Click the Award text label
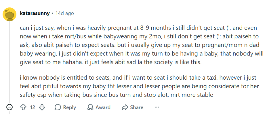267x114 pixels. (x=103, y=107)
